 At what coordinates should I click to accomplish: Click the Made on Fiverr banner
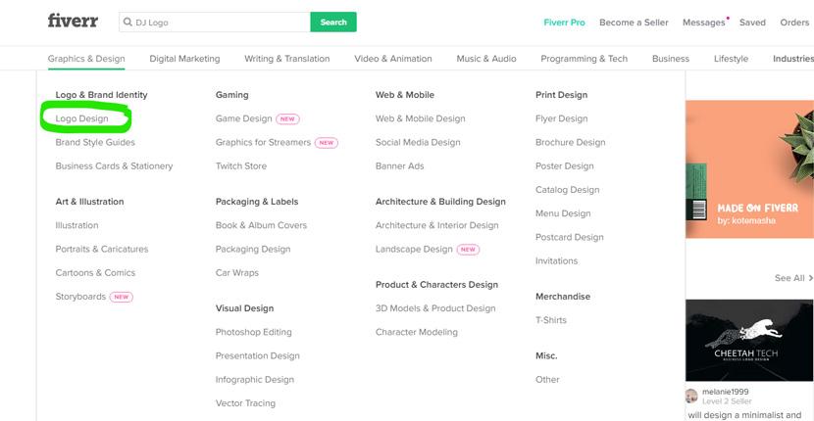click(749, 169)
